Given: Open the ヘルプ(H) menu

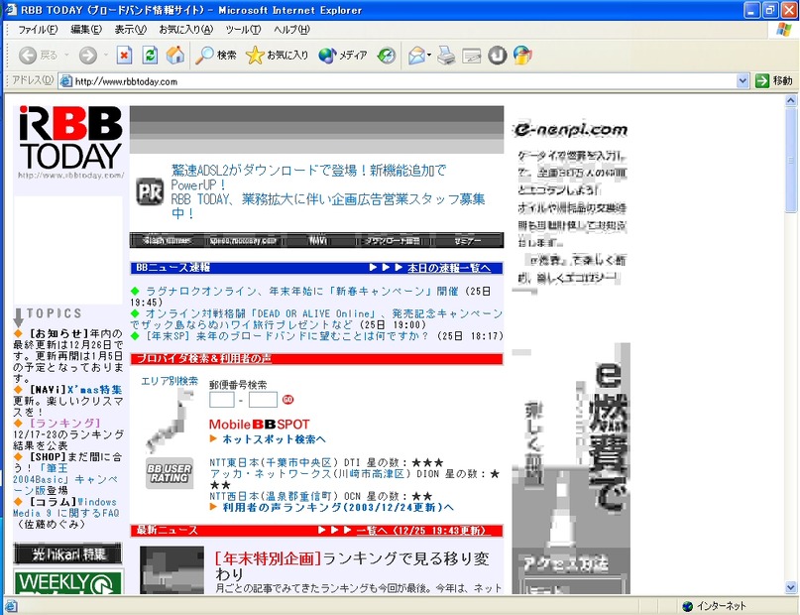Looking at the screenshot, I should point(291,30).
